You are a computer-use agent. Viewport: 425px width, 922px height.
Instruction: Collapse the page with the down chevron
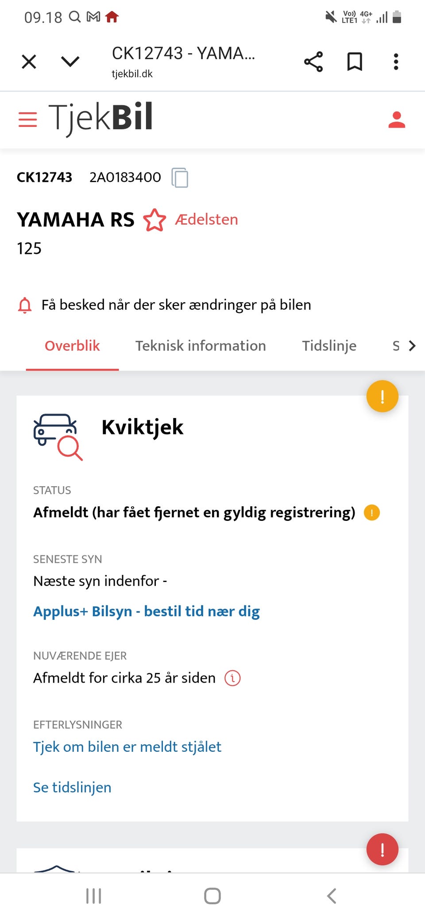69,62
